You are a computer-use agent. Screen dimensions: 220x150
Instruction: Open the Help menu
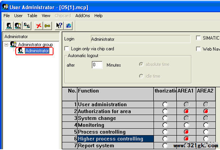click(99, 16)
